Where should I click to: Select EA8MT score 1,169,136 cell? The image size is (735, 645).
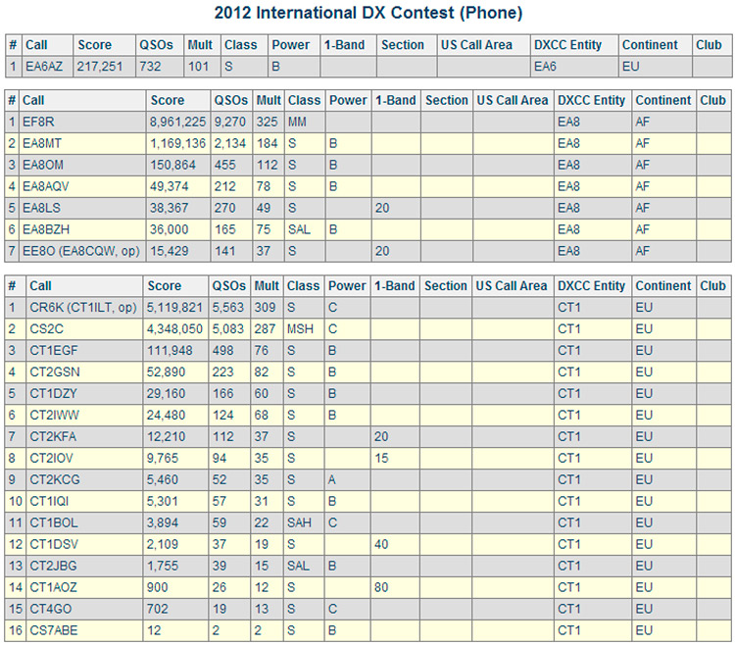(x=178, y=143)
